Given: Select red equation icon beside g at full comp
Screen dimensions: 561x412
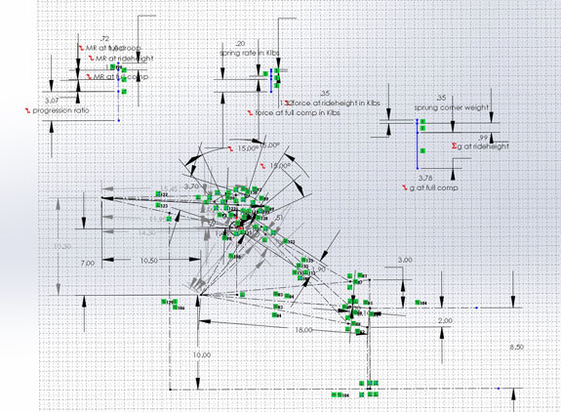Looking at the screenshot, I should 405,187.
